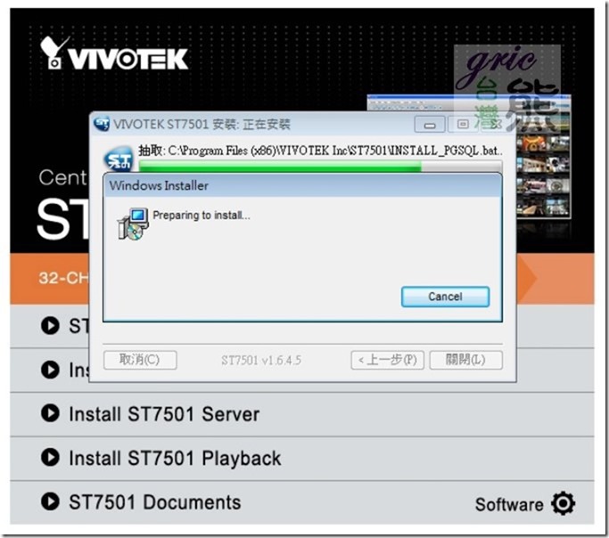Viewport: 609px width, 538px height.
Task: Click ST7501 icon in installer title bar
Action: pos(102,124)
